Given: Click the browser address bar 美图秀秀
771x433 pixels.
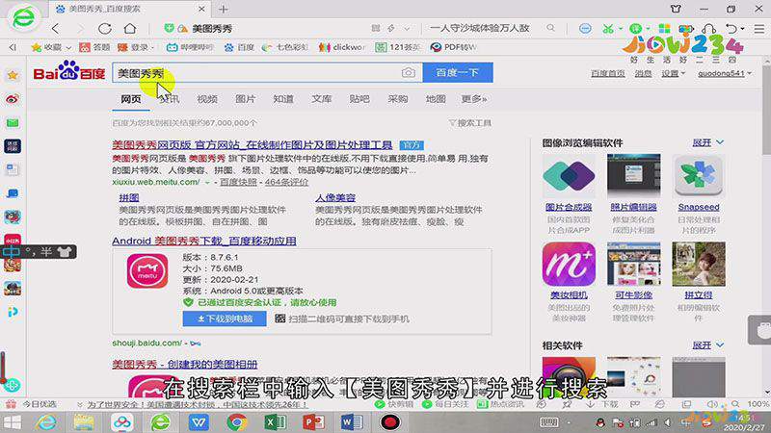Looking at the screenshot, I should click(x=212, y=29).
